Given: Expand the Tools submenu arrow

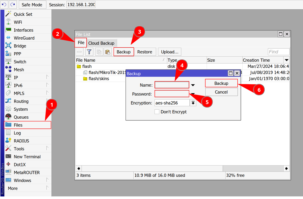Looking at the screenshot, I should click(47, 148).
